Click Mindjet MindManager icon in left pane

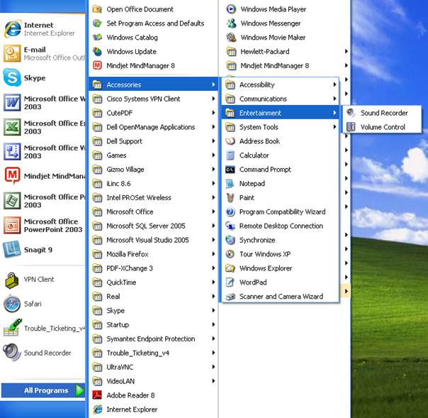coord(12,175)
